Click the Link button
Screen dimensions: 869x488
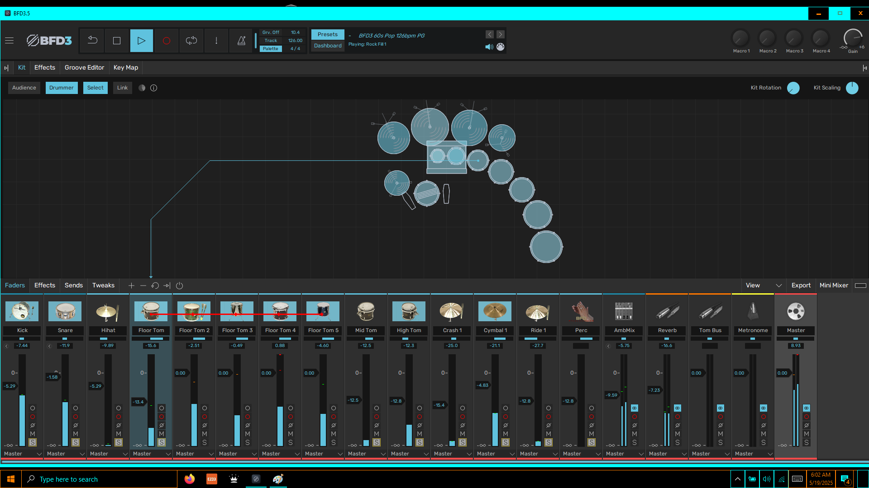click(122, 88)
